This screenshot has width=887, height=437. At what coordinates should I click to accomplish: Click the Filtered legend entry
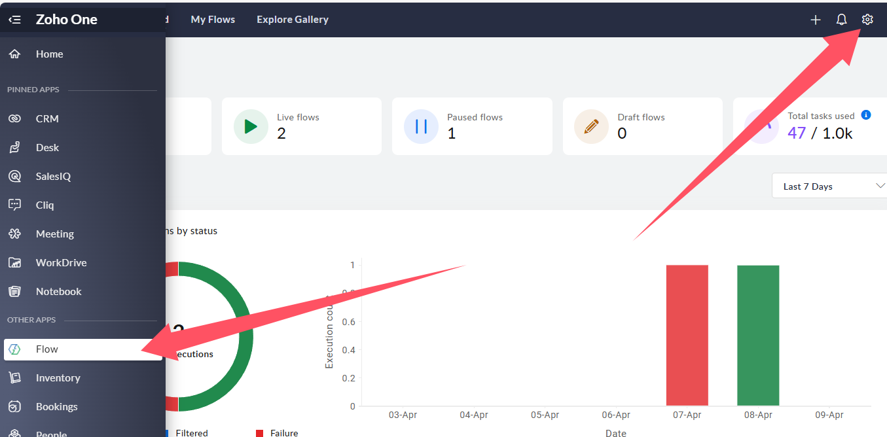187,433
